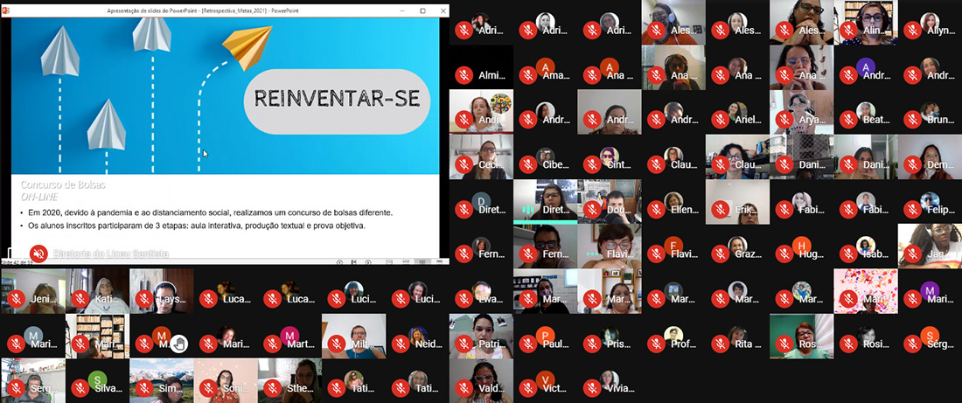Viewport: 962px width, 403px height.
Task: Click the muted mic icon beside Diretoria do Liceu Santista
Action: pyautogui.click(x=38, y=254)
